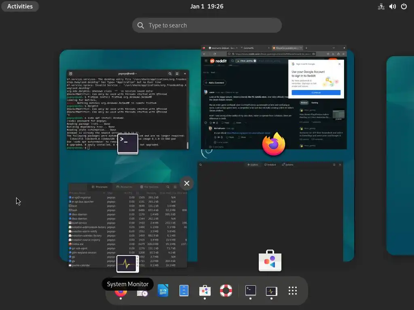Open the clock showing Jan 1 19:26

(x=207, y=6)
